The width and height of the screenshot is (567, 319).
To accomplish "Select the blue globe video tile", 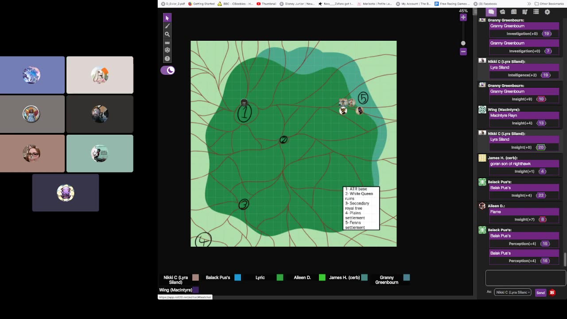I will (32, 75).
